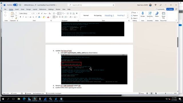Open the Mailings tab

pyautogui.click(x=51, y=9)
